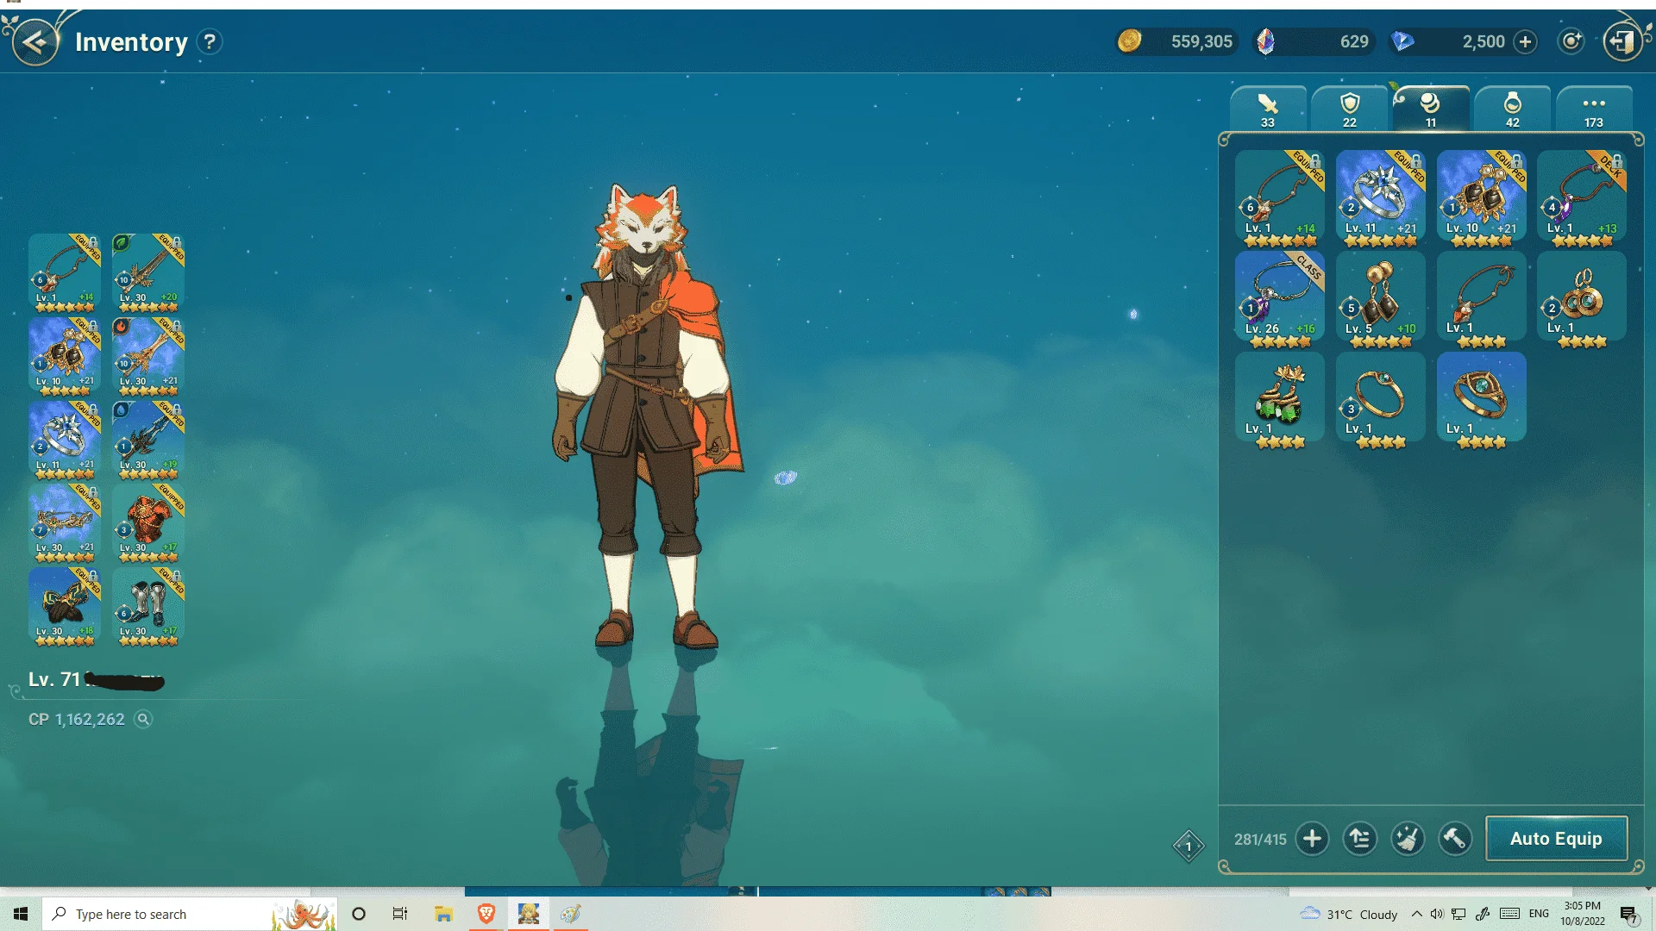Image resolution: width=1656 pixels, height=931 pixels.
Task: Click the Lv. 71 character level text
Action: tap(53, 679)
